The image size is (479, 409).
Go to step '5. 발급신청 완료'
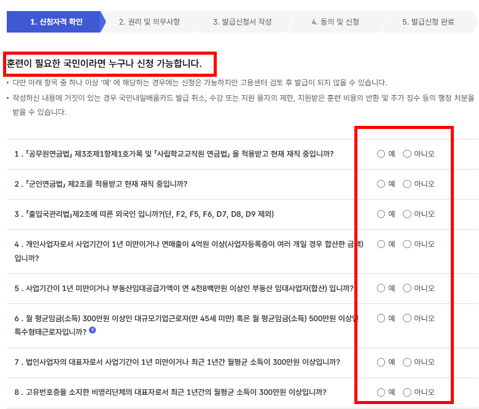click(428, 21)
